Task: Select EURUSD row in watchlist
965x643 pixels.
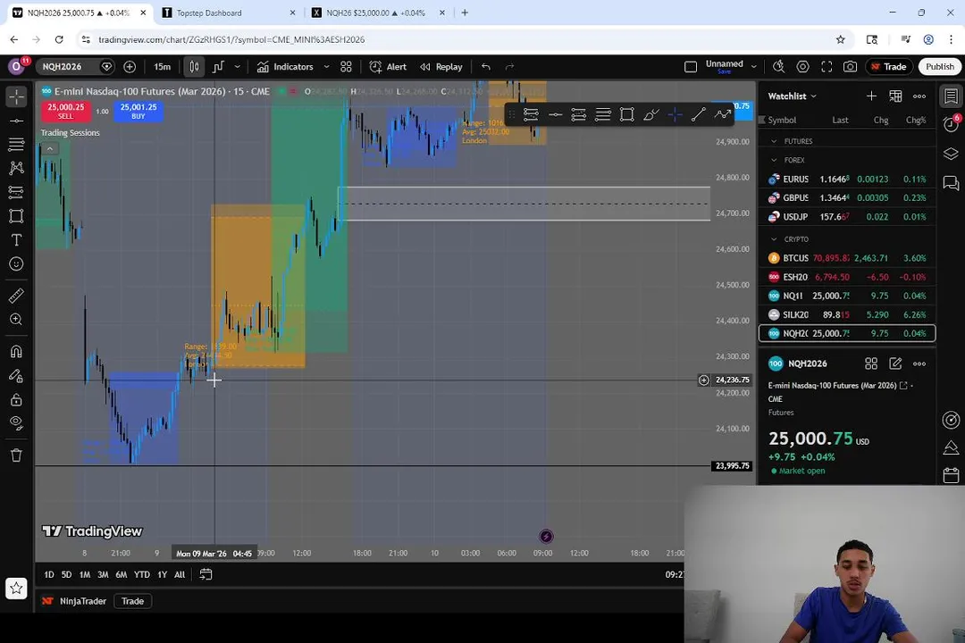Action: coord(847,179)
